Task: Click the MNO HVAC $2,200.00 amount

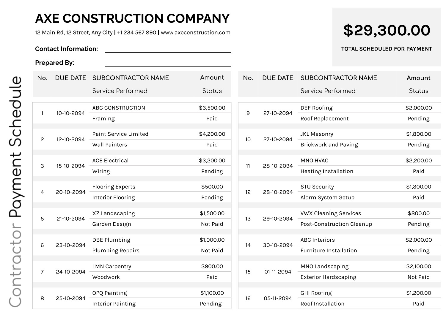Action: (419, 161)
